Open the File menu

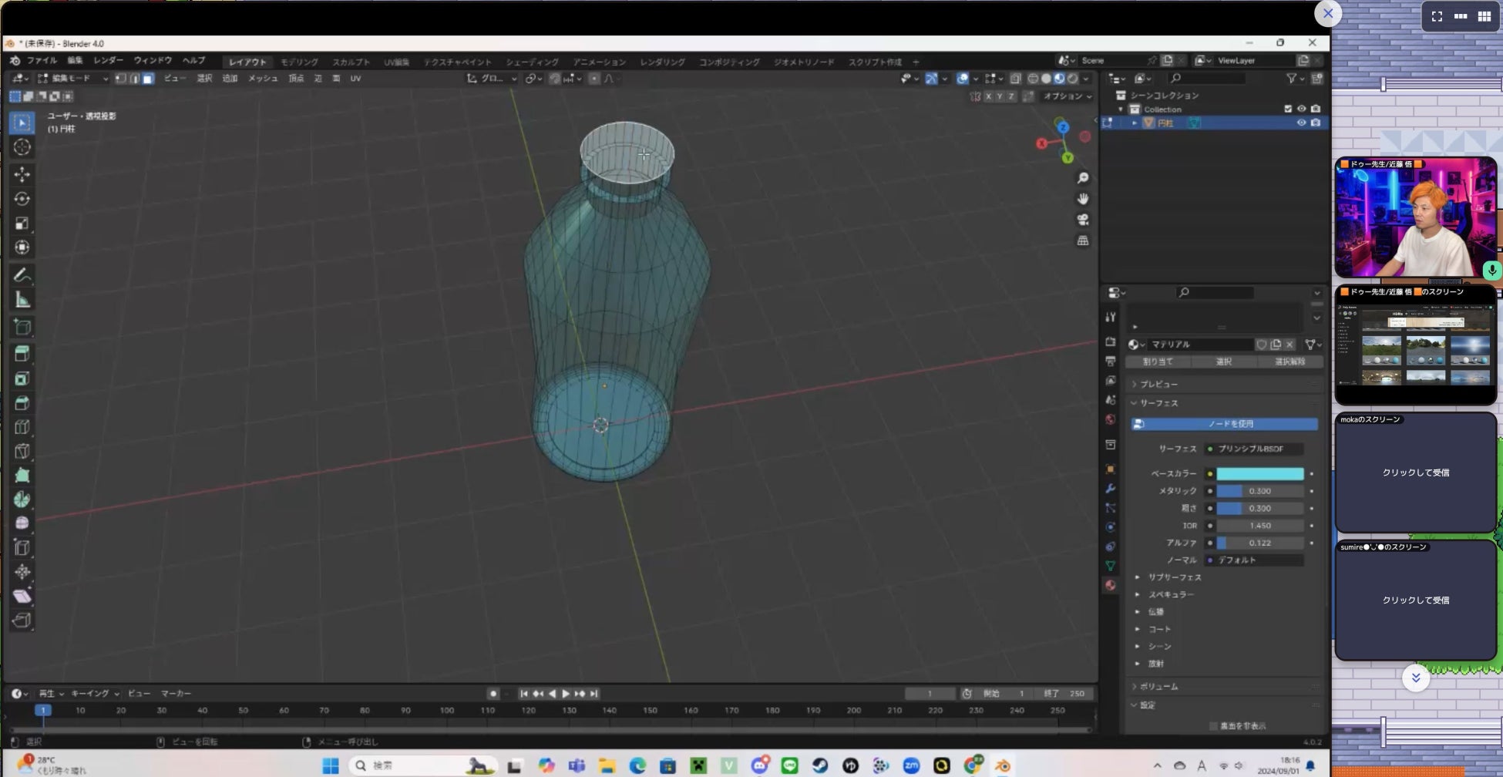click(x=42, y=60)
